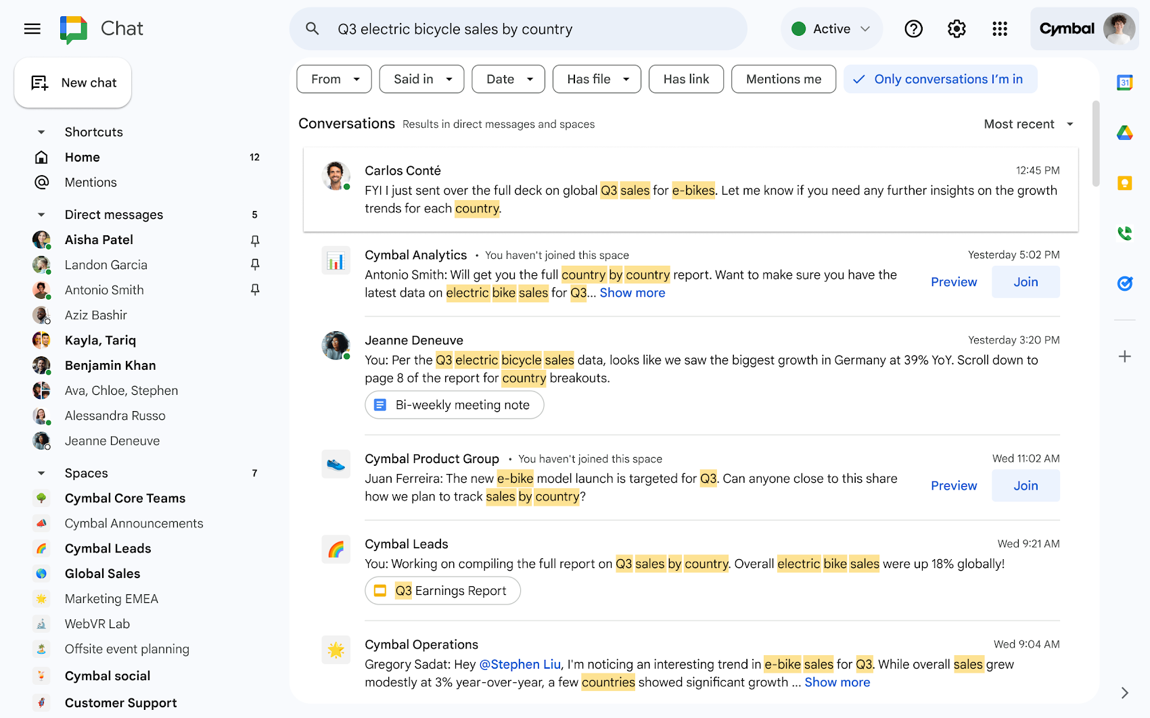Open Q3 Earnings Report attachment
Viewport: 1150px width, 718px height.
[442, 591]
